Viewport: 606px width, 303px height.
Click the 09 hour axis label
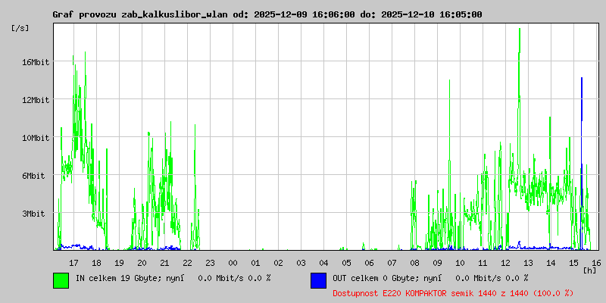point(438,263)
